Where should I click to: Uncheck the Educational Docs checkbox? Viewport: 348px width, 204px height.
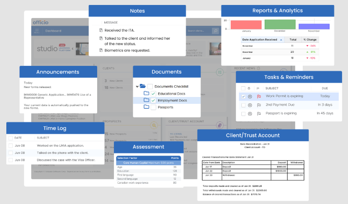click(x=153, y=93)
